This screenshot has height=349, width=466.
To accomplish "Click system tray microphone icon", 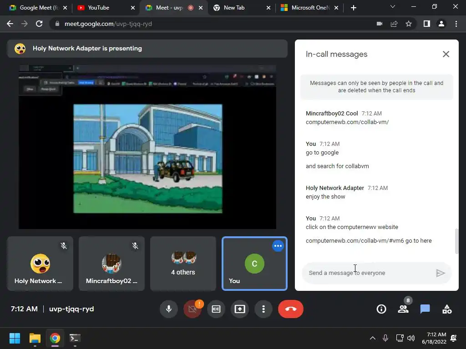I will [385, 338].
